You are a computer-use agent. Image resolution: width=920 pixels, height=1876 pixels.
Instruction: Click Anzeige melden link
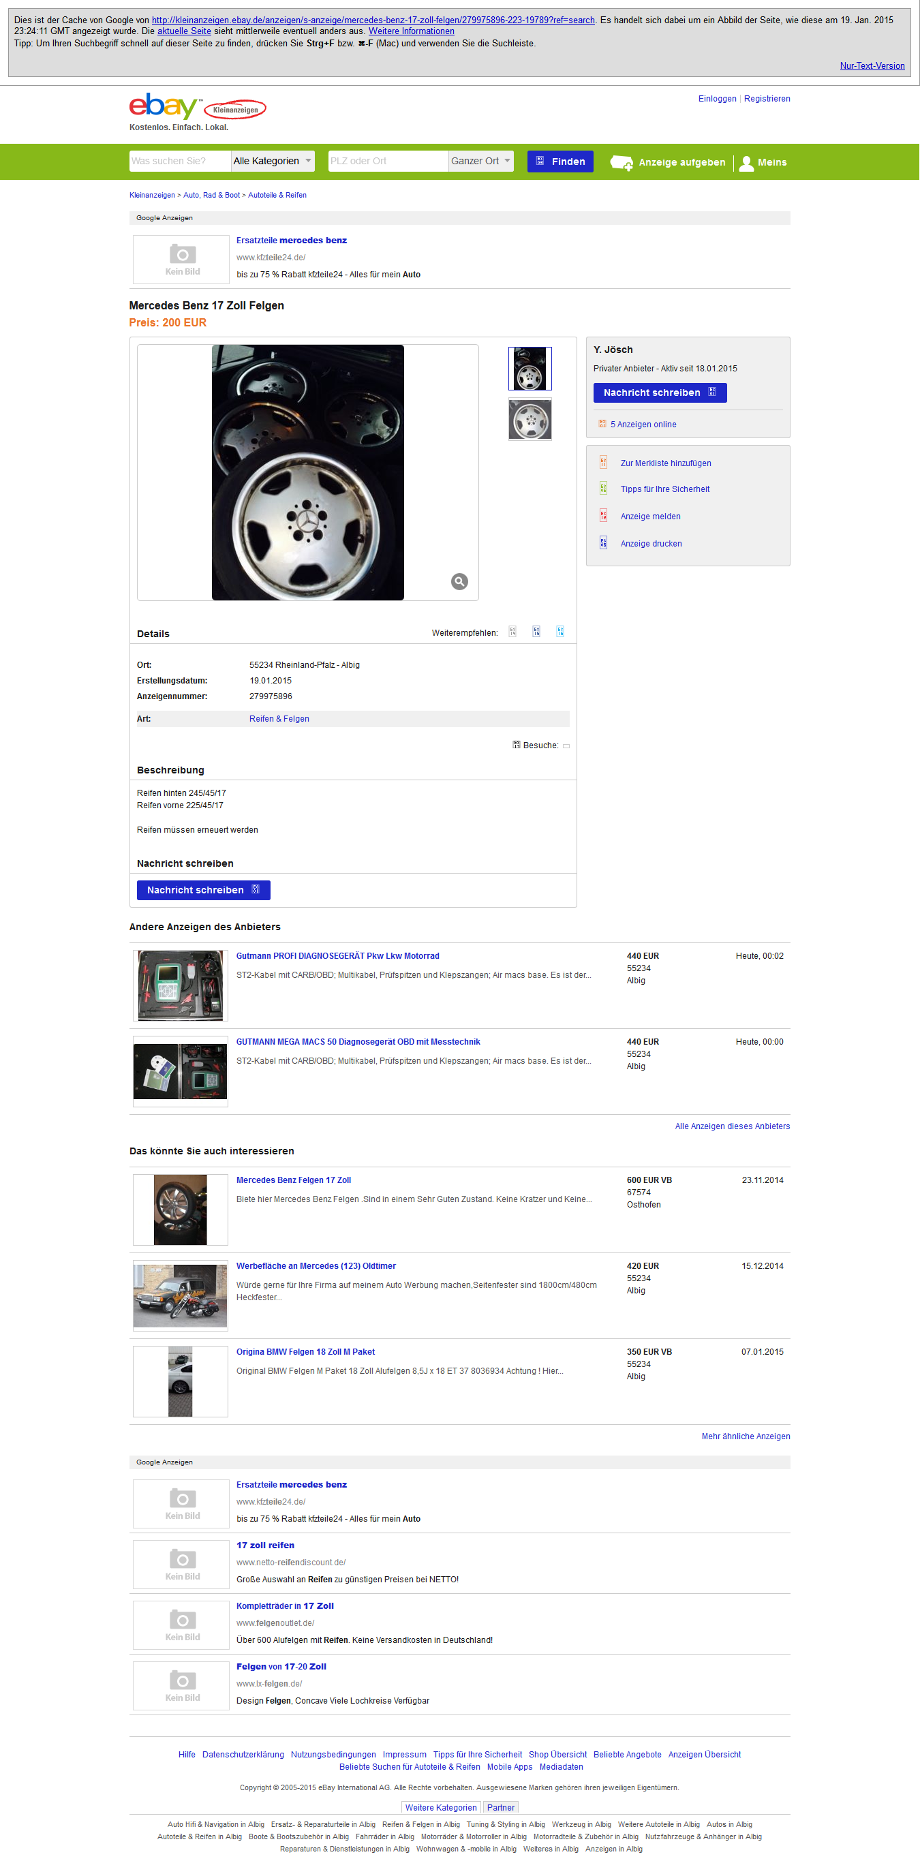point(651,517)
